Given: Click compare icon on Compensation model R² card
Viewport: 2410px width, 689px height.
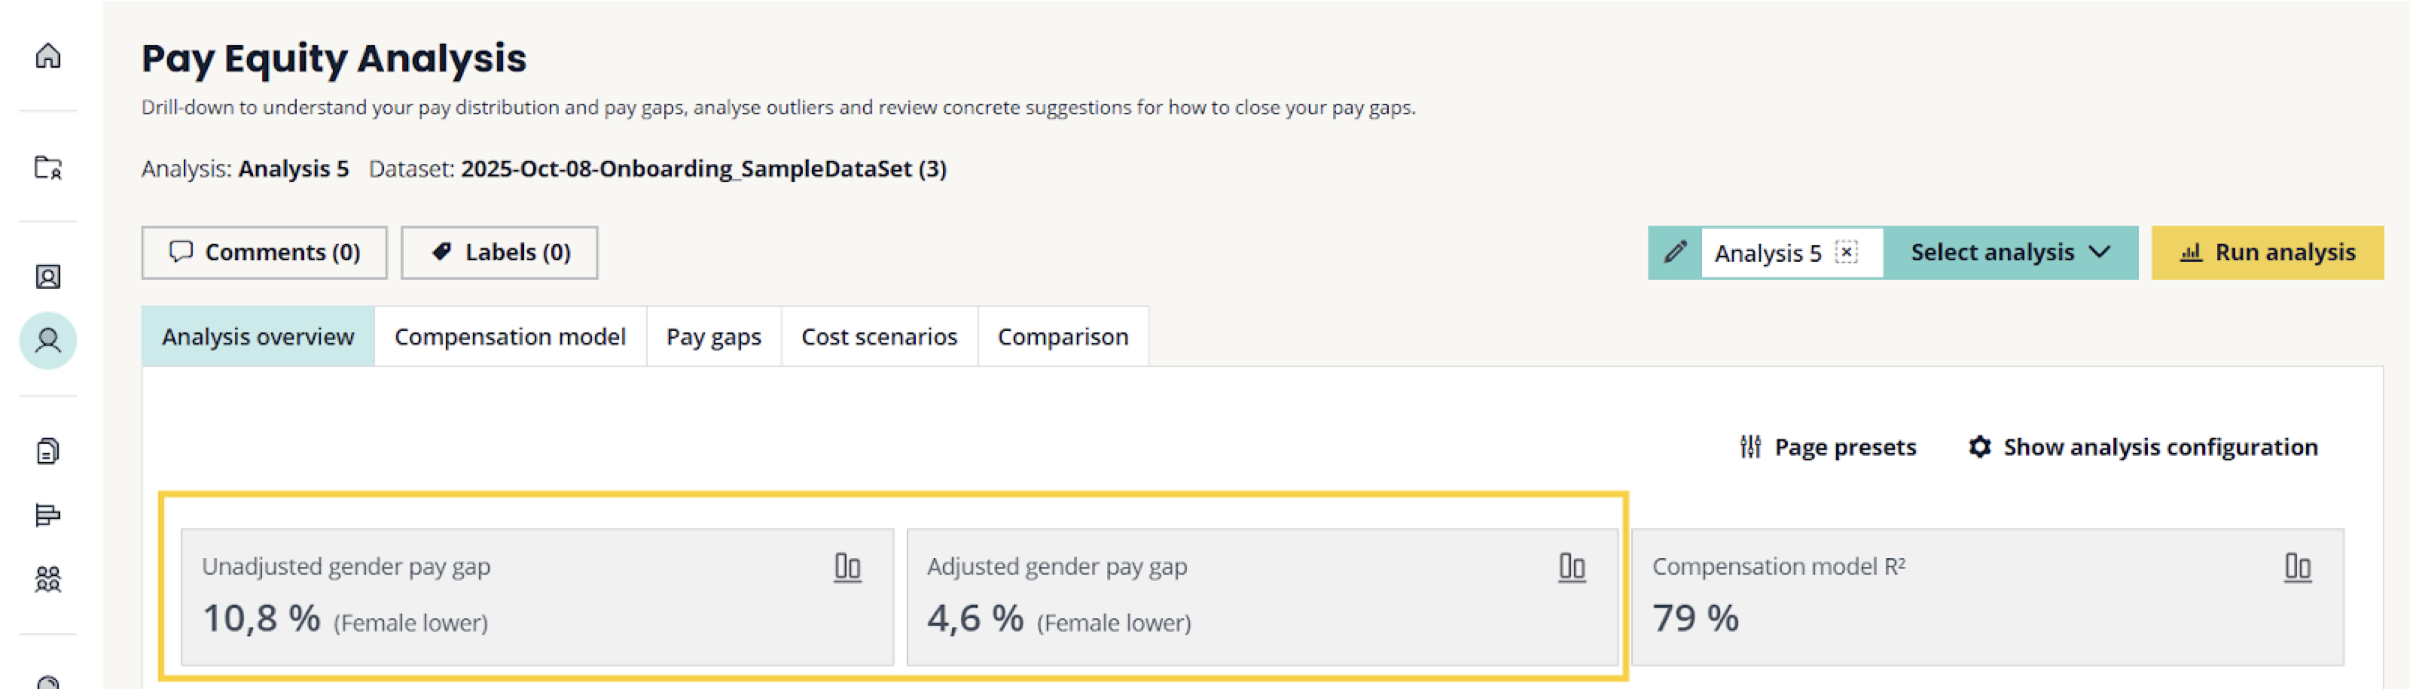Looking at the screenshot, I should [x=2297, y=567].
